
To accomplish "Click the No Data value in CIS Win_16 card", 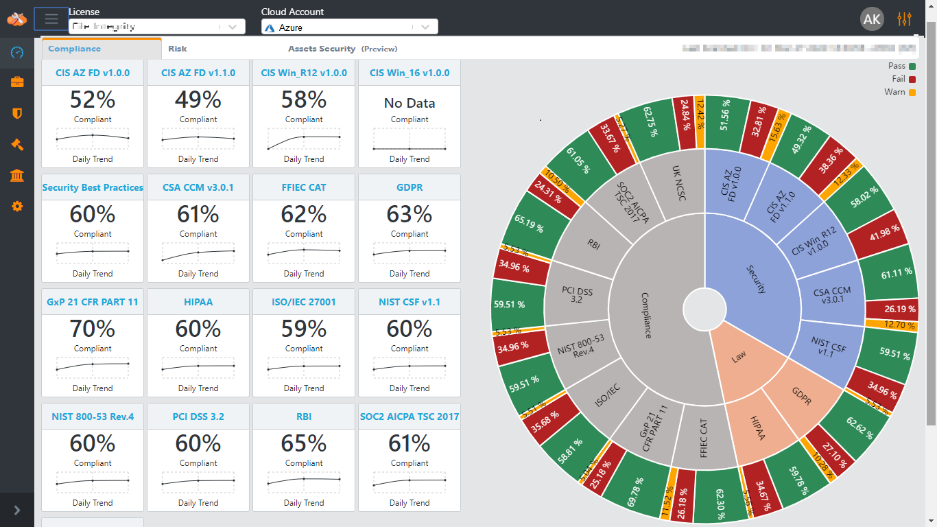I will coord(410,103).
